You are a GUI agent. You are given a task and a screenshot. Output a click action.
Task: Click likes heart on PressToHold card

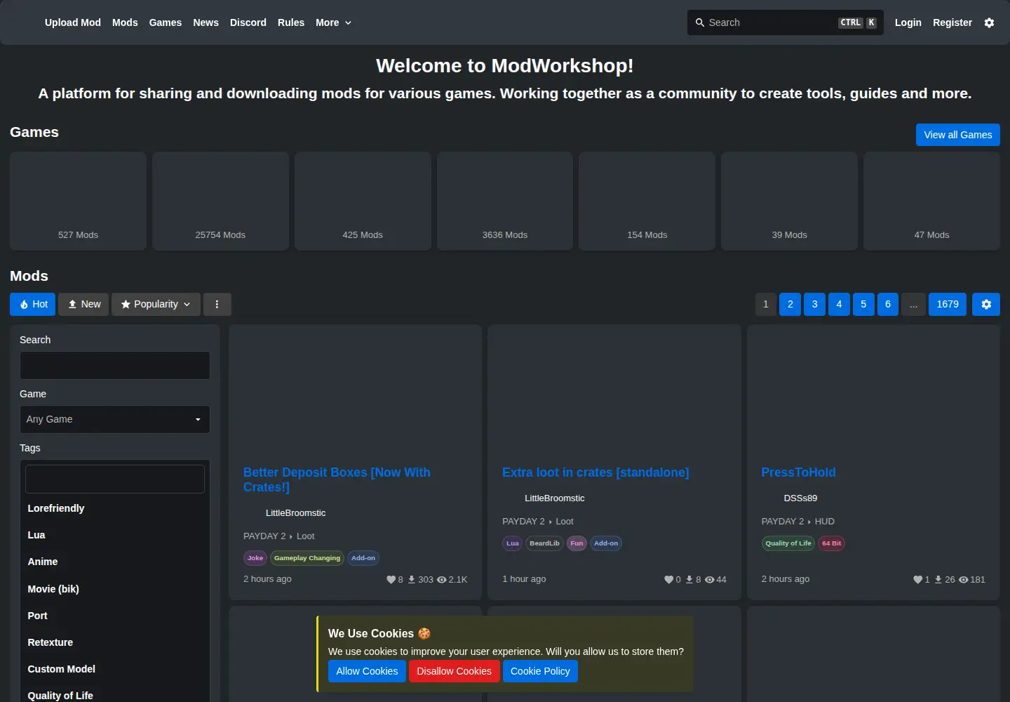coord(917,580)
